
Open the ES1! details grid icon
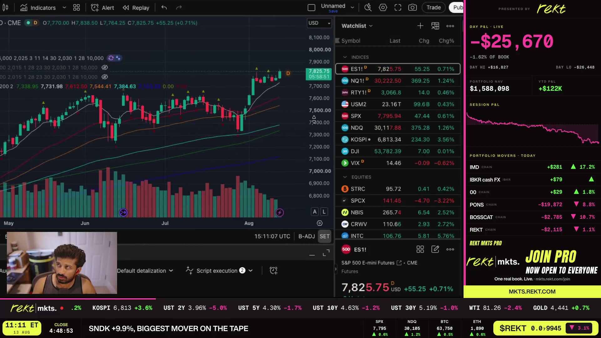click(x=420, y=249)
